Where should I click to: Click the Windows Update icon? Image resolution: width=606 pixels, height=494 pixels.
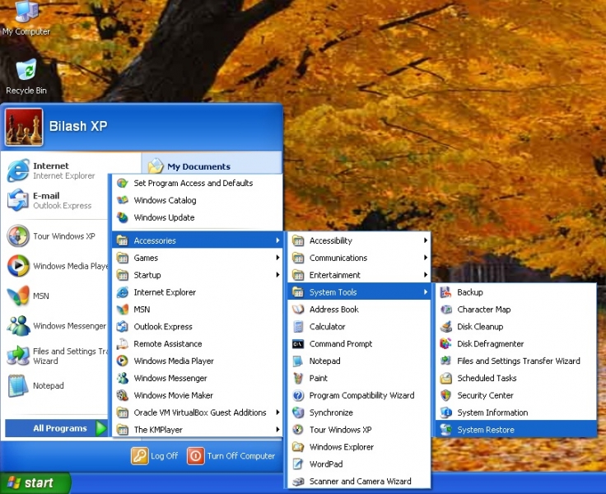click(122, 218)
